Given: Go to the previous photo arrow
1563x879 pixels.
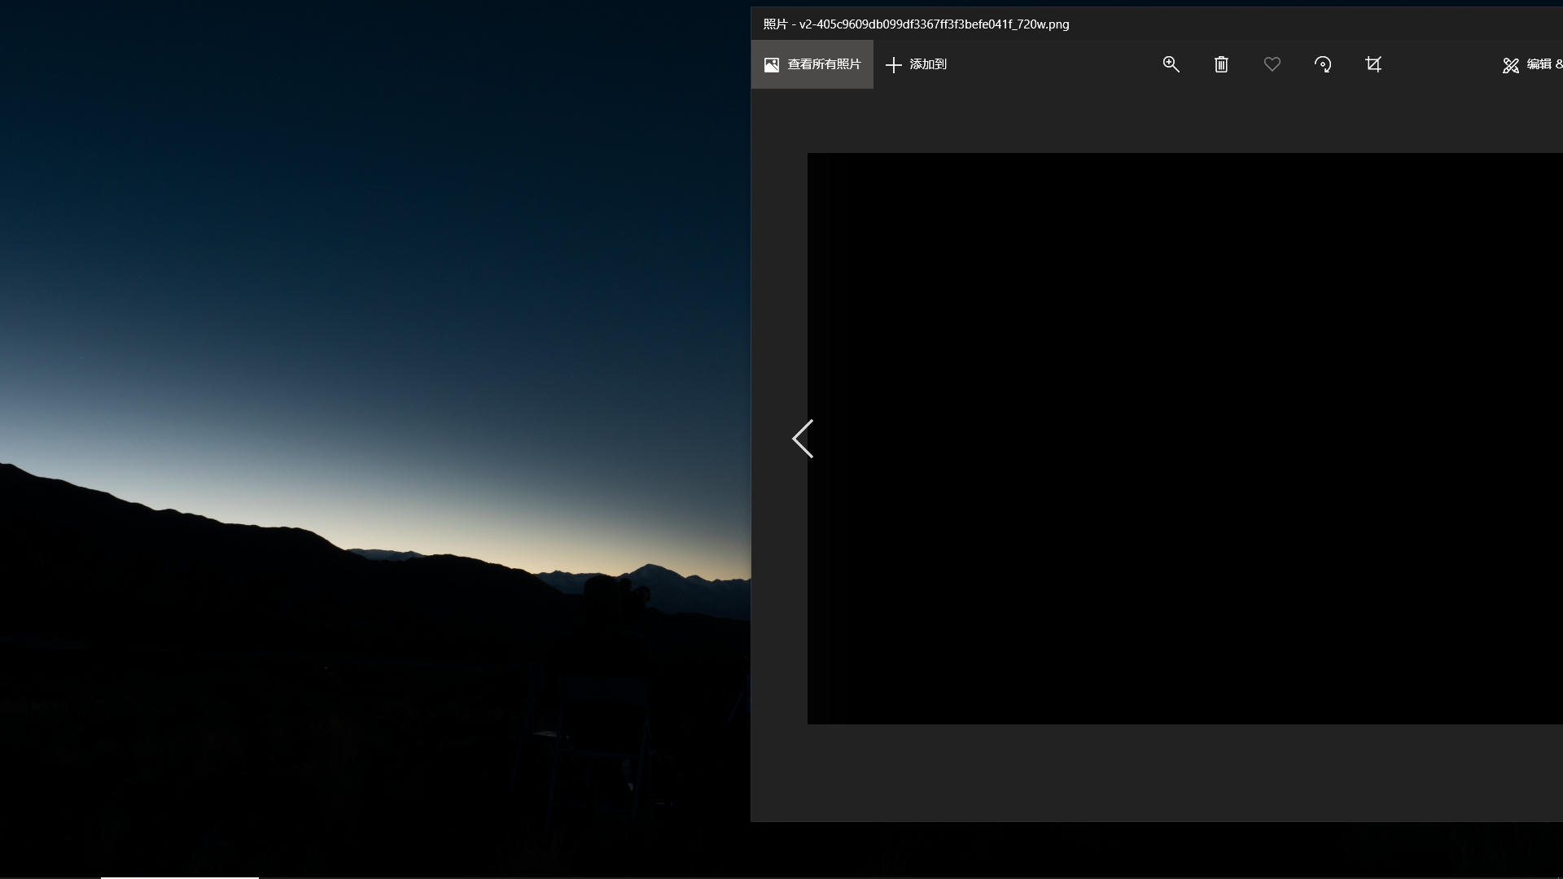Looking at the screenshot, I should click(x=803, y=439).
